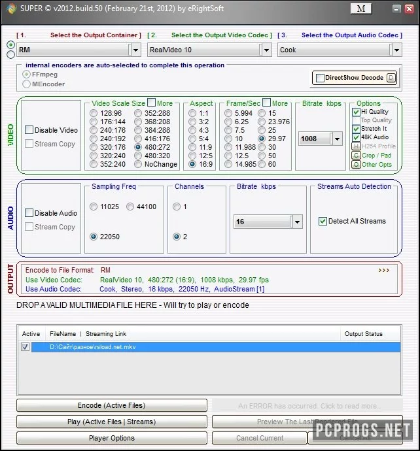Set frame rate to 30
This screenshot has height=451, width=420.
262,147
